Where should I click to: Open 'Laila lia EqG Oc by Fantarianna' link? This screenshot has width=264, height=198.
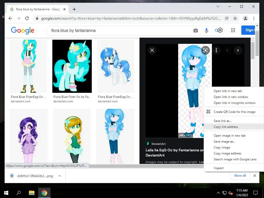[175, 153]
